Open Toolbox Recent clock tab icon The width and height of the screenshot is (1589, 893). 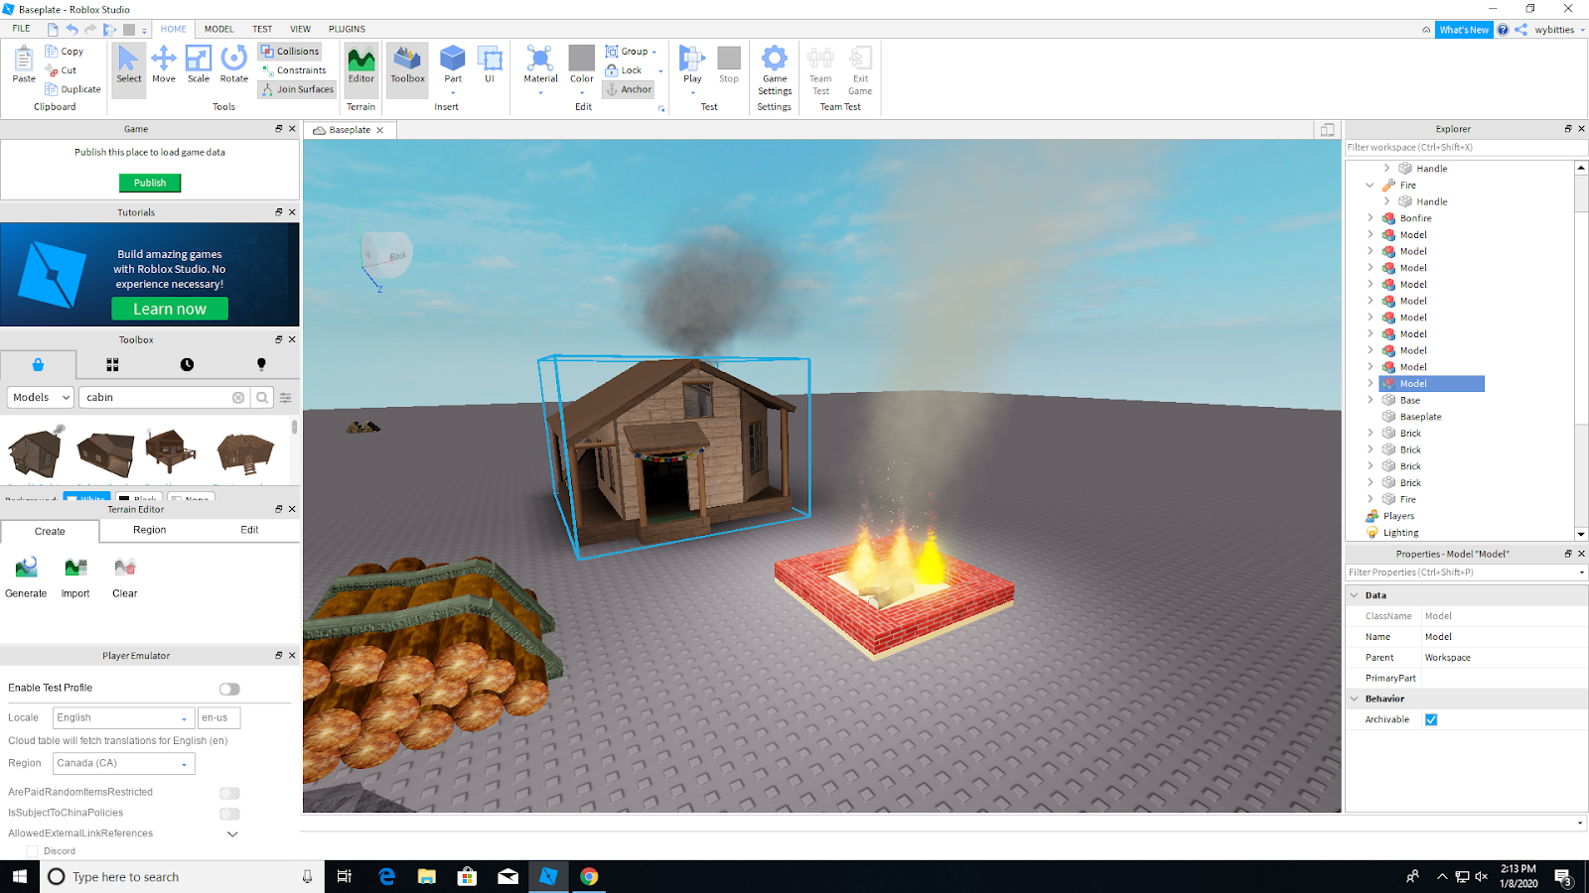pos(187,365)
